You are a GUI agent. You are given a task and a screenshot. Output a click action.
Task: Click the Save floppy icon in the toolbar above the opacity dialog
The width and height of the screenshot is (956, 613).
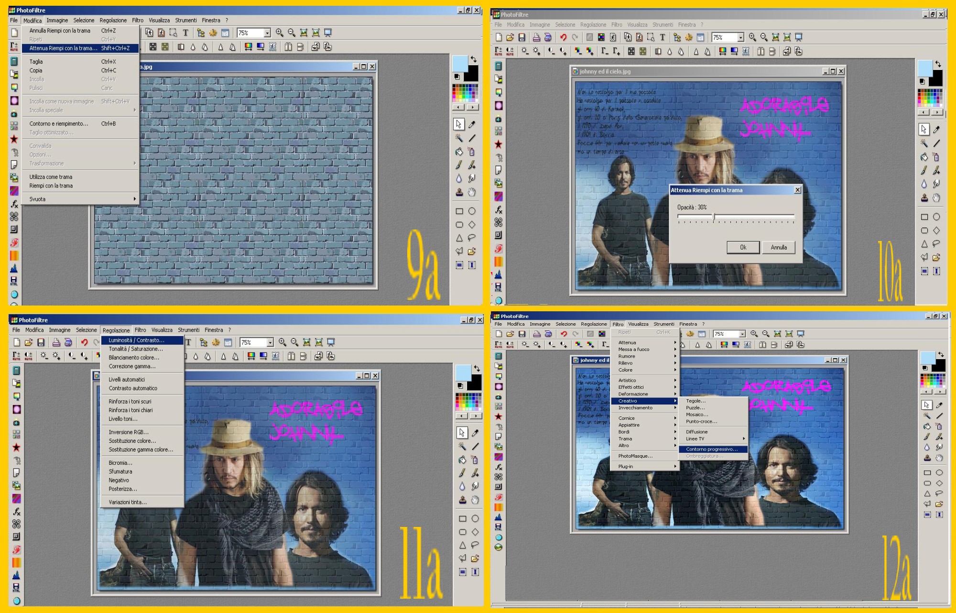click(x=522, y=37)
